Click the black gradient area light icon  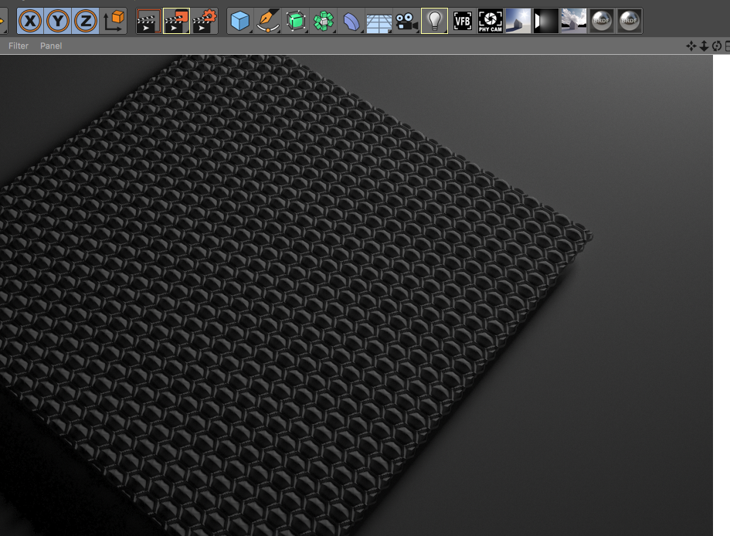[545, 21]
